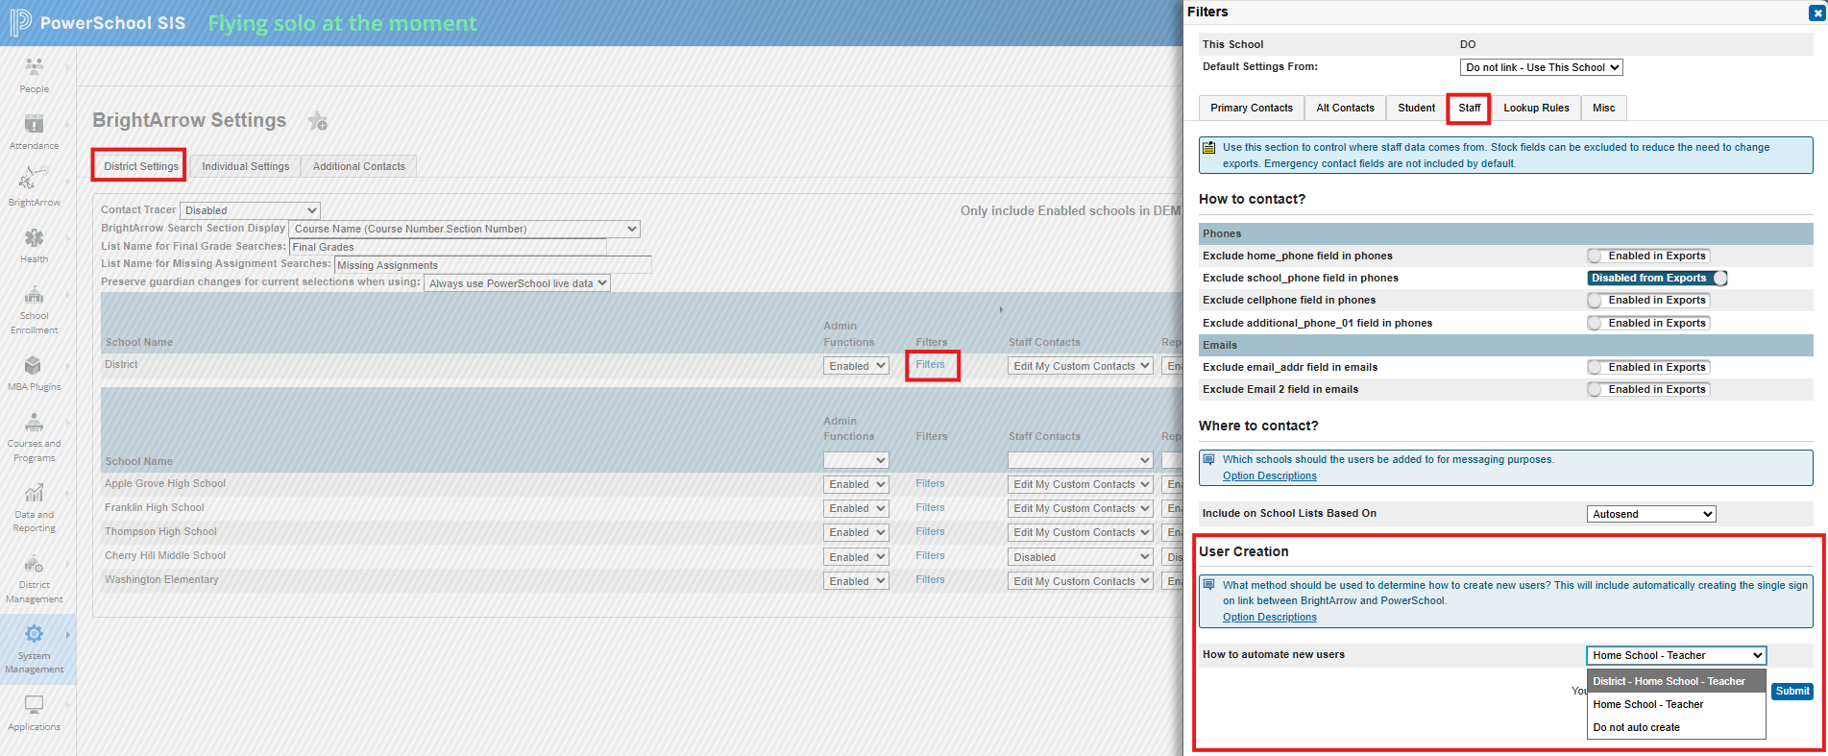Switch to Misc tab
The image size is (1828, 756).
click(1603, 108)
